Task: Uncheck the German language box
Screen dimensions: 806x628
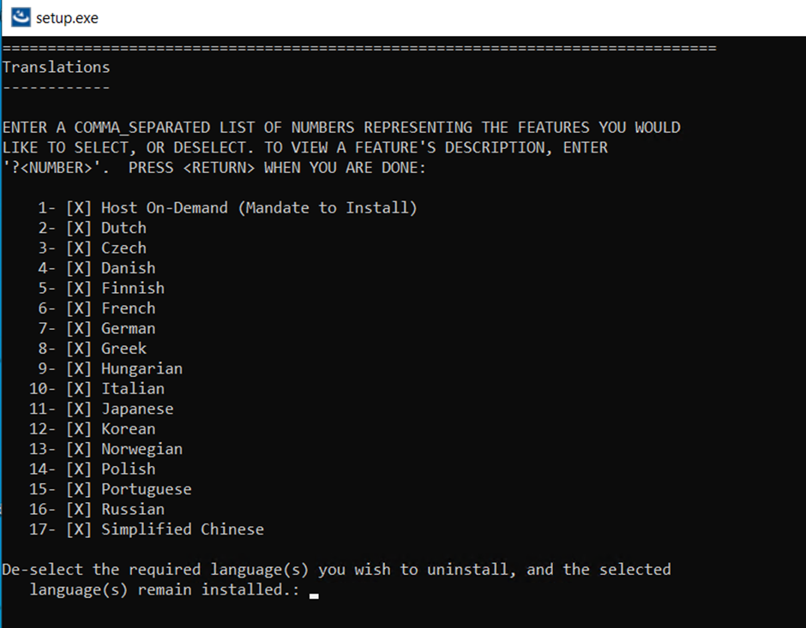Action: click(79, 329)
